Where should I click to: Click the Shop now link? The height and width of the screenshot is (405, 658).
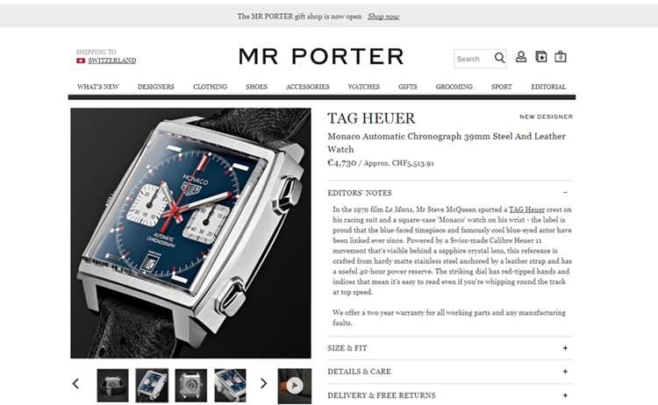click(x=383, y=17)
